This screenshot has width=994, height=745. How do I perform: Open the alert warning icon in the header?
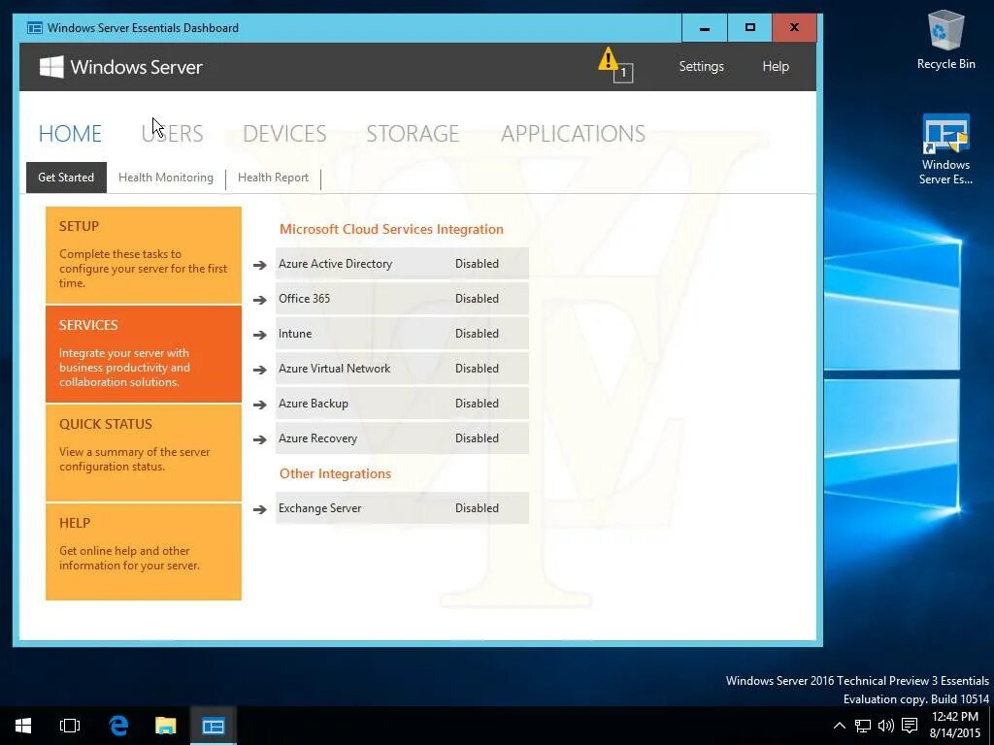point(614,65)
